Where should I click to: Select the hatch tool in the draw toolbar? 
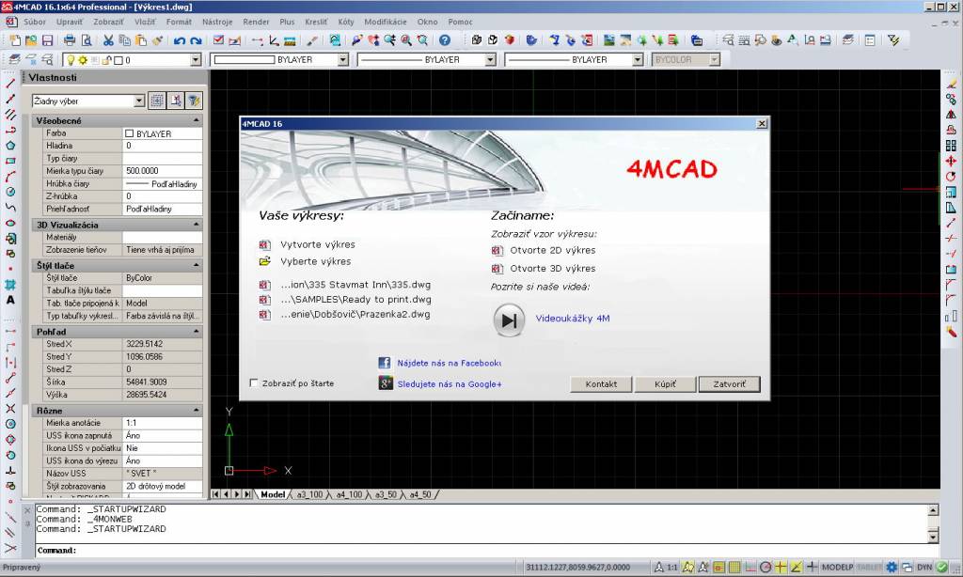[x=10, y=285]
